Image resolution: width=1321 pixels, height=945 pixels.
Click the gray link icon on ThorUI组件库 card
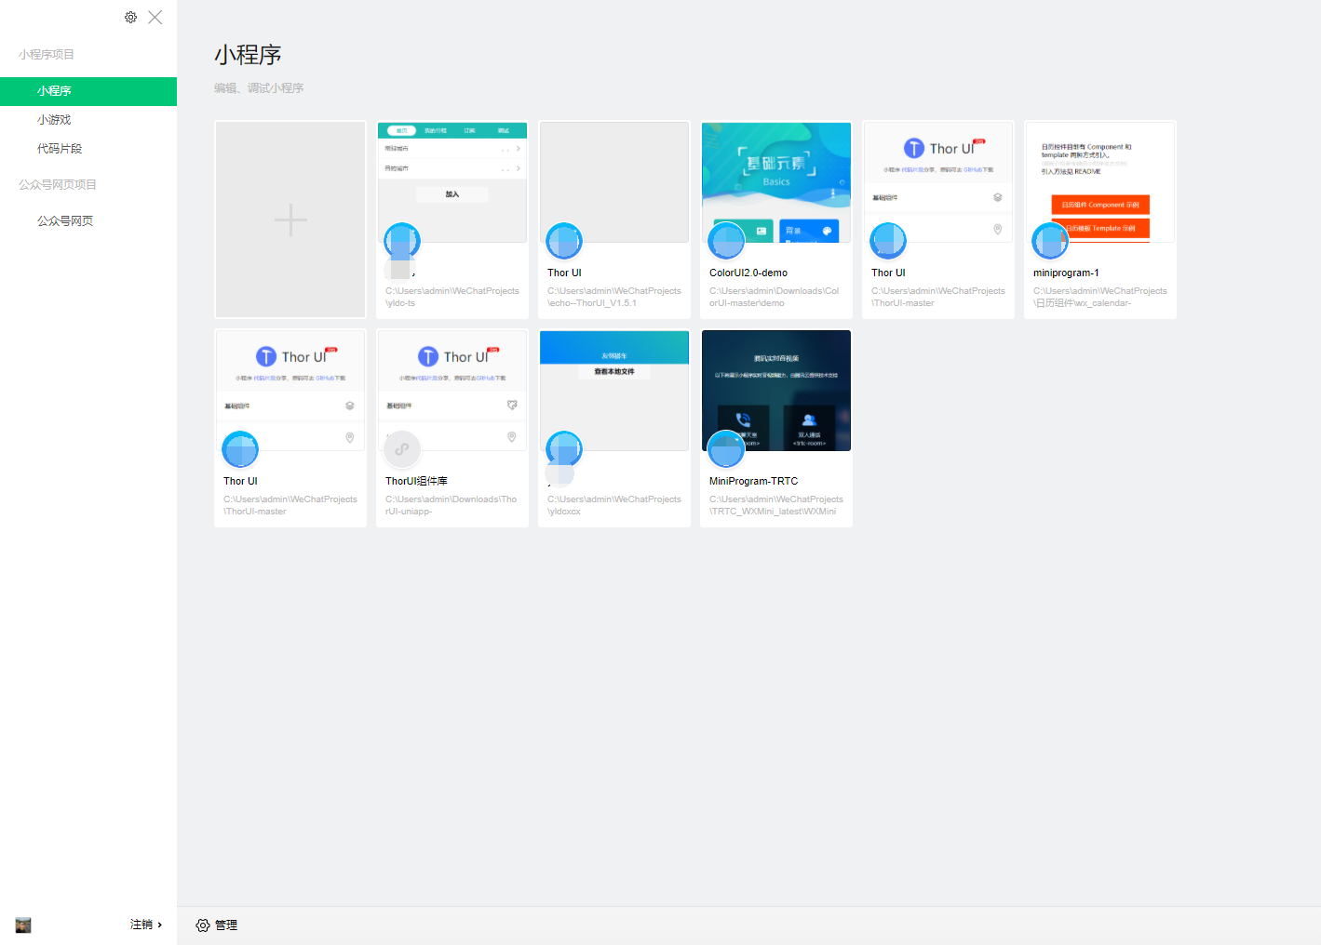point(402,449)
